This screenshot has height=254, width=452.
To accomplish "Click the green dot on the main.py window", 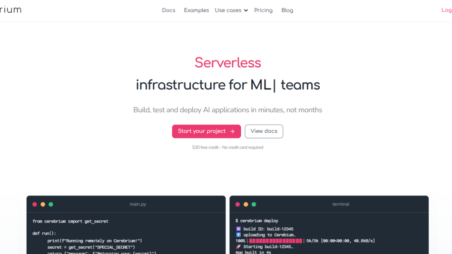I will point(51,205).
